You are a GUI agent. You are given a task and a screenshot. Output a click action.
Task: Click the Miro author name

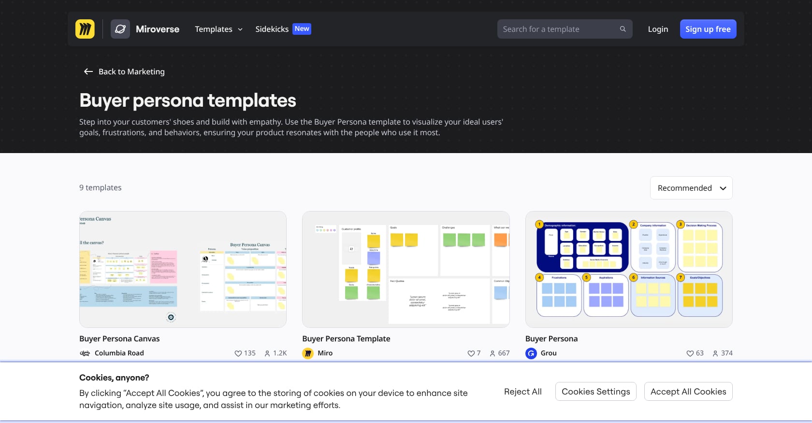pos(325,353)
